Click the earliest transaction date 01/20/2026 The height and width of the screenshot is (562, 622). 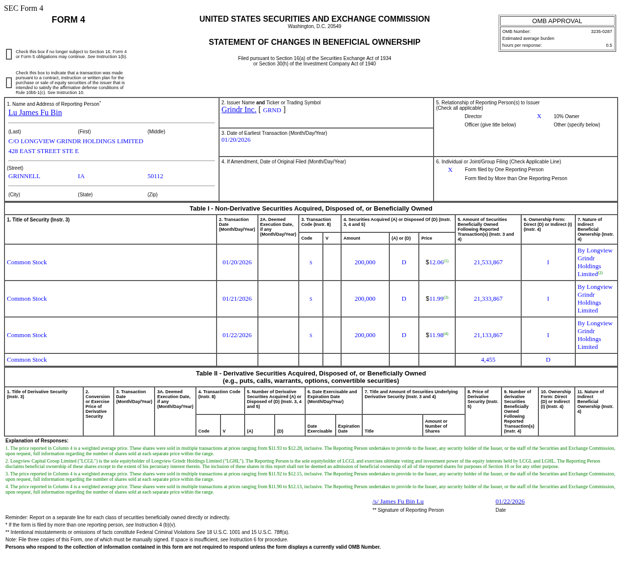(x=236, y=140)
